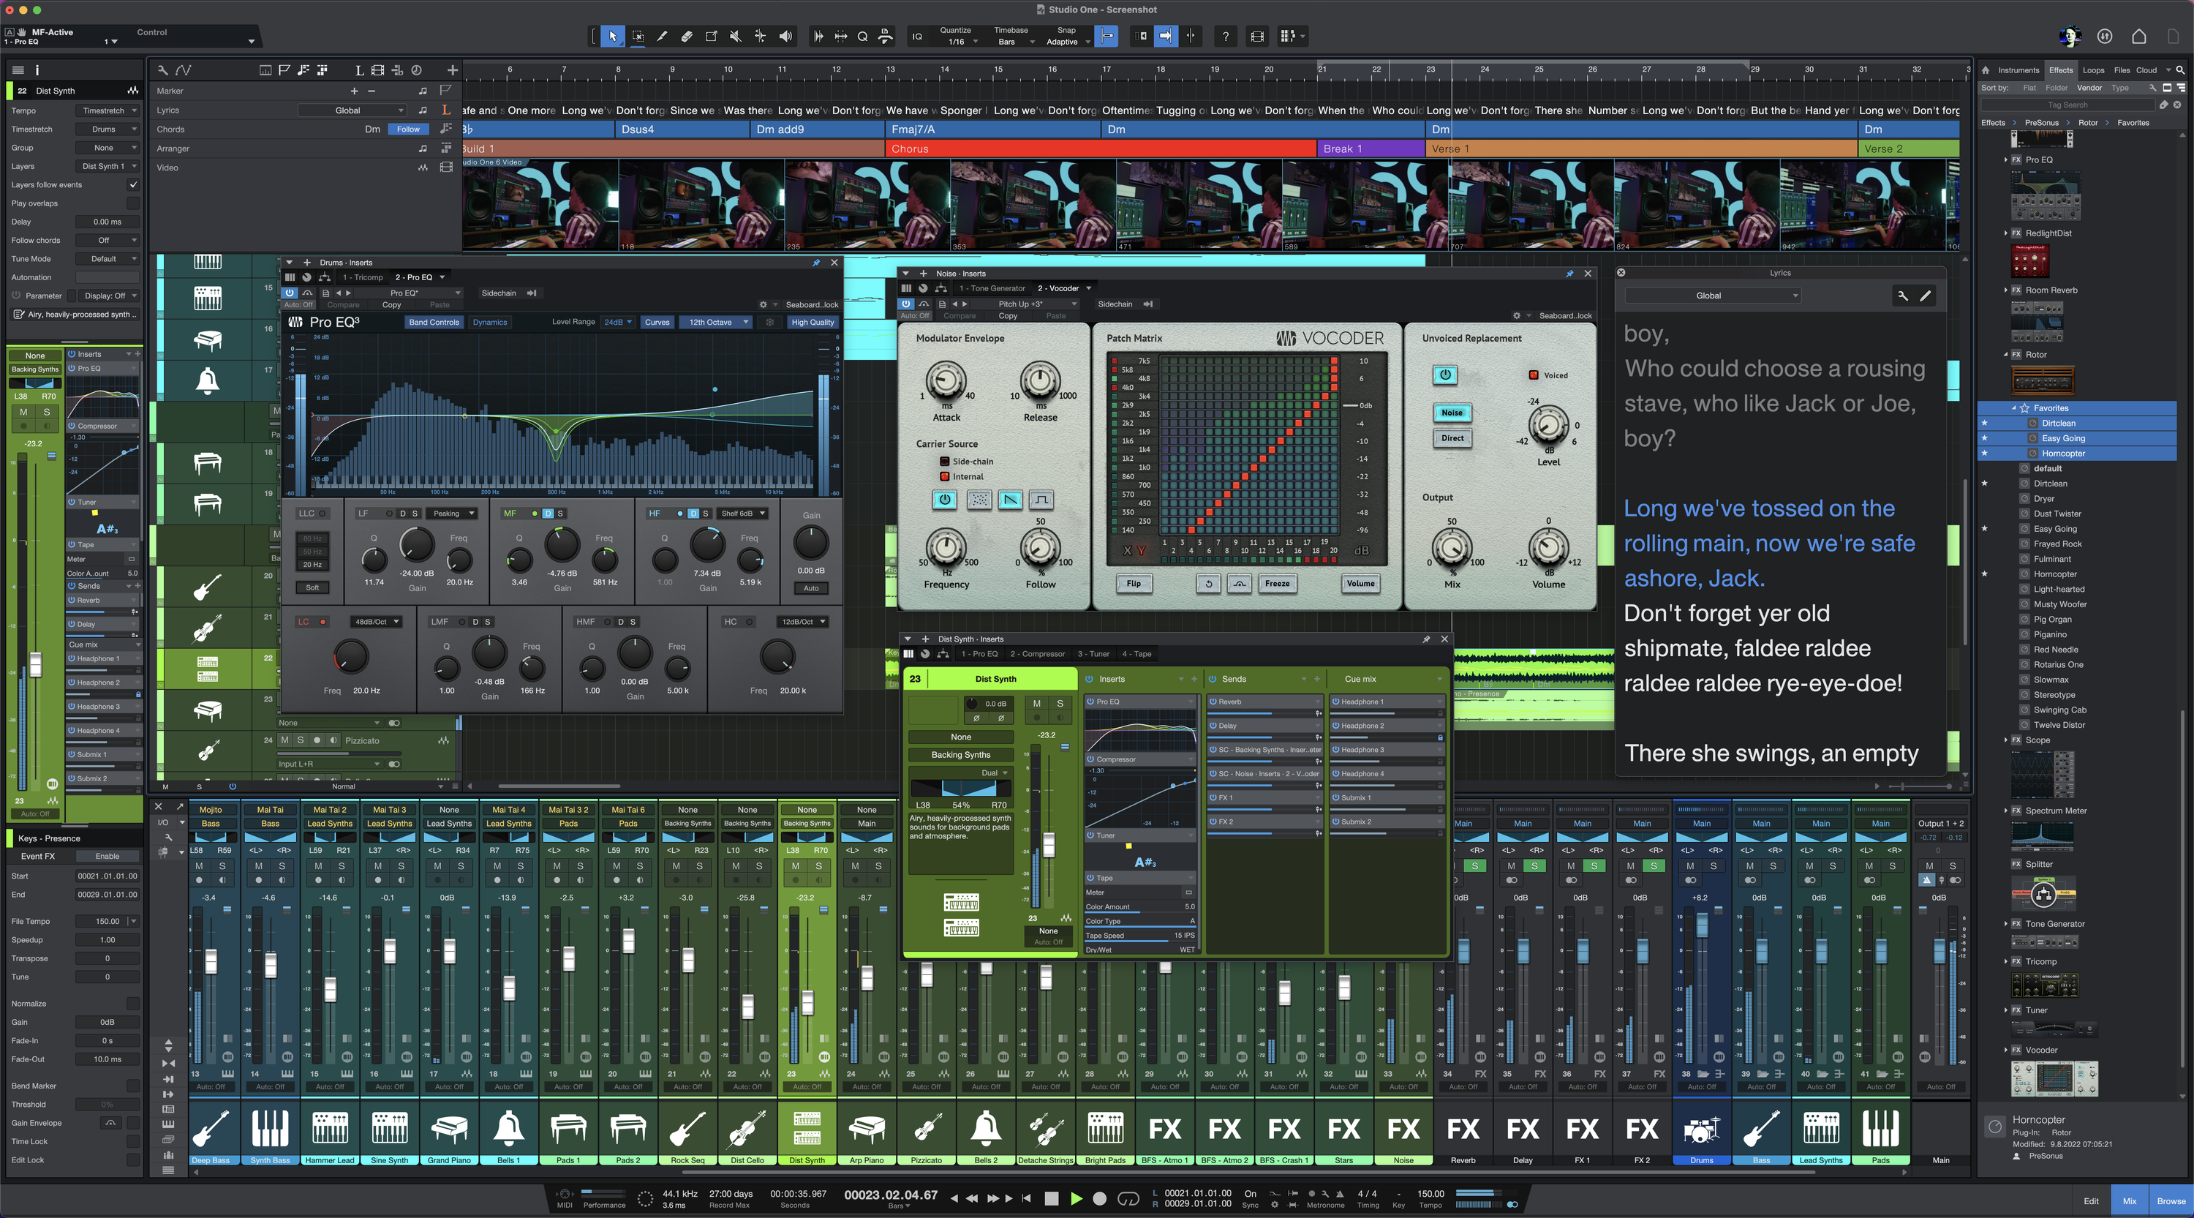Image resolution: width=2194 pixels, height=1218 pixels.
Task: Toggle the Layers follow events checkbox
Action: [133, 184]
